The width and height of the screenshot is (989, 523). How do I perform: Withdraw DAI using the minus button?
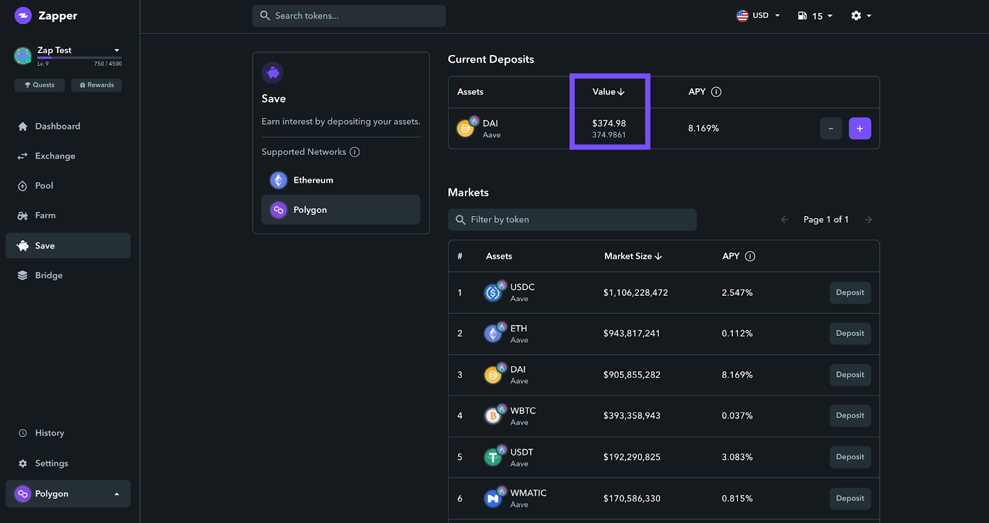(831, 128)
